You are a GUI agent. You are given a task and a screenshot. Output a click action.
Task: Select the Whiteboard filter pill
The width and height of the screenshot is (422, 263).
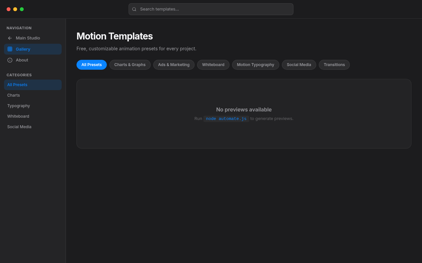[213, 65]
